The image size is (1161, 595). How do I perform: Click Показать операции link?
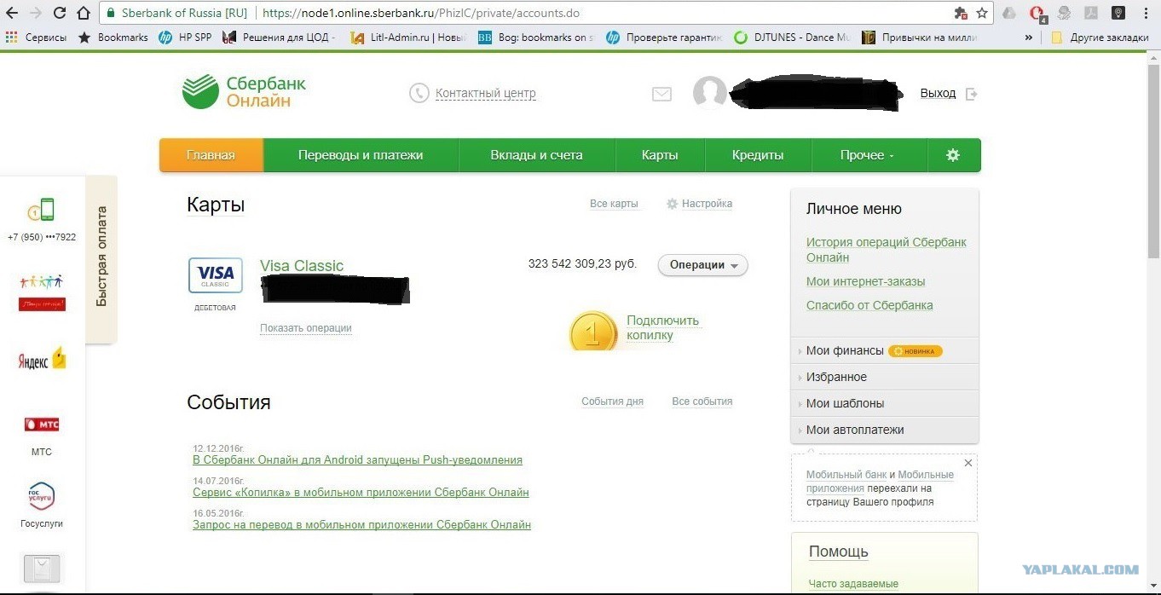click(x=306, y=328)
